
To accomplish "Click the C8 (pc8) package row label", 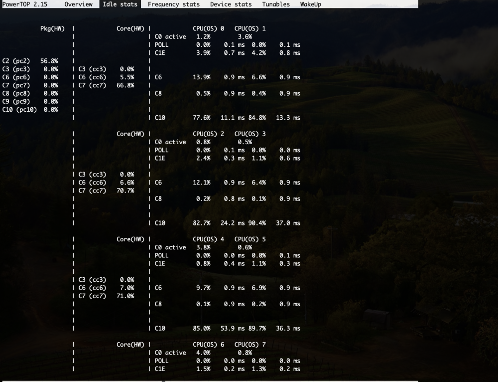I will tap(16, 94).
